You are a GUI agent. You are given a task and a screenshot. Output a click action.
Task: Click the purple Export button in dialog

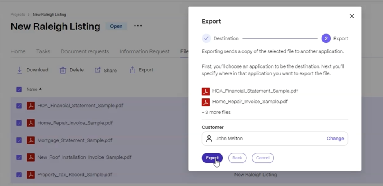click(x=212, y=158)
